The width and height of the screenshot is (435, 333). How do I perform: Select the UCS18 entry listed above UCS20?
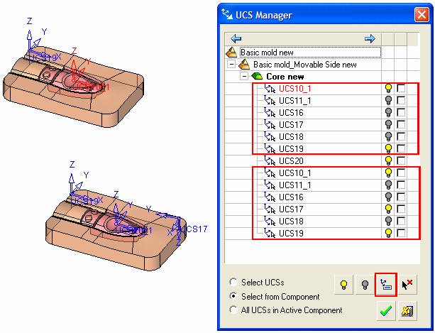291,137
